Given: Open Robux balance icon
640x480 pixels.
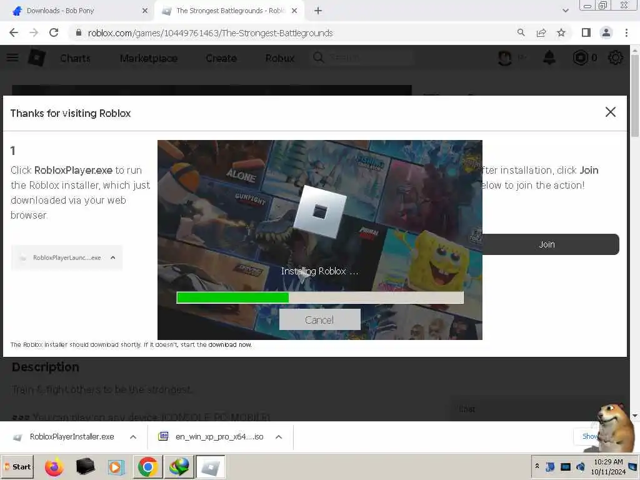Looking at the screenshot, I should 581,57.
